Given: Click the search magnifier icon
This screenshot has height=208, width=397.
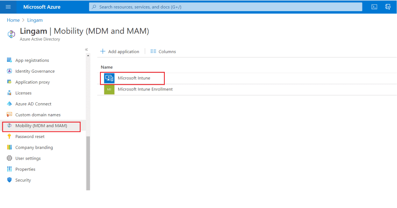Looking at the screenshot, I should pos(94,7).
